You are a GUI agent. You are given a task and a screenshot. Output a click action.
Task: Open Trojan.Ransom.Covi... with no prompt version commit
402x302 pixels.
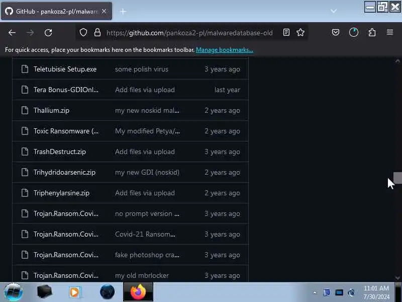[66, 213]
